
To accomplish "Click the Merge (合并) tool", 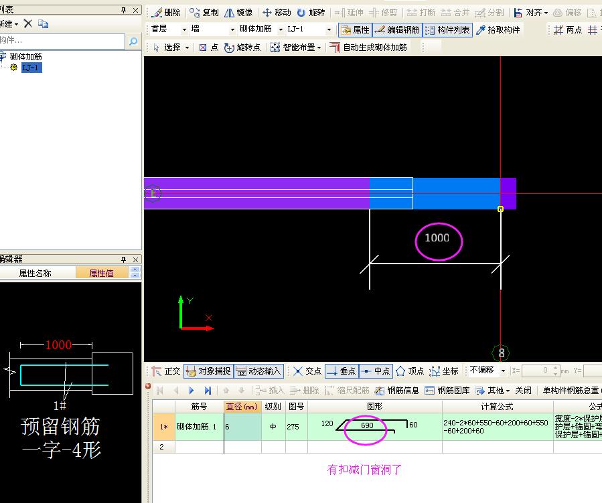I will coord(455,13).
